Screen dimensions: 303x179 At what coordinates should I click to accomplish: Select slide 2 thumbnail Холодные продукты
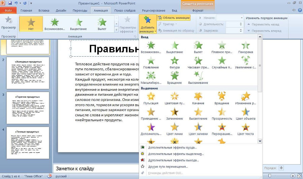[28, 73]
